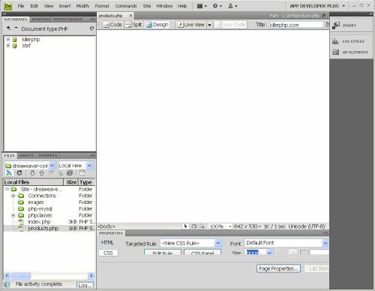Click the Get files down-arrow icon
The width and height of the screenshot is (375, 291).
pos(32,173)
